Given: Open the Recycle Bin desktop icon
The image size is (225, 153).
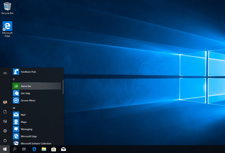Looking at the screenshot, I should (x=8, y=8).
